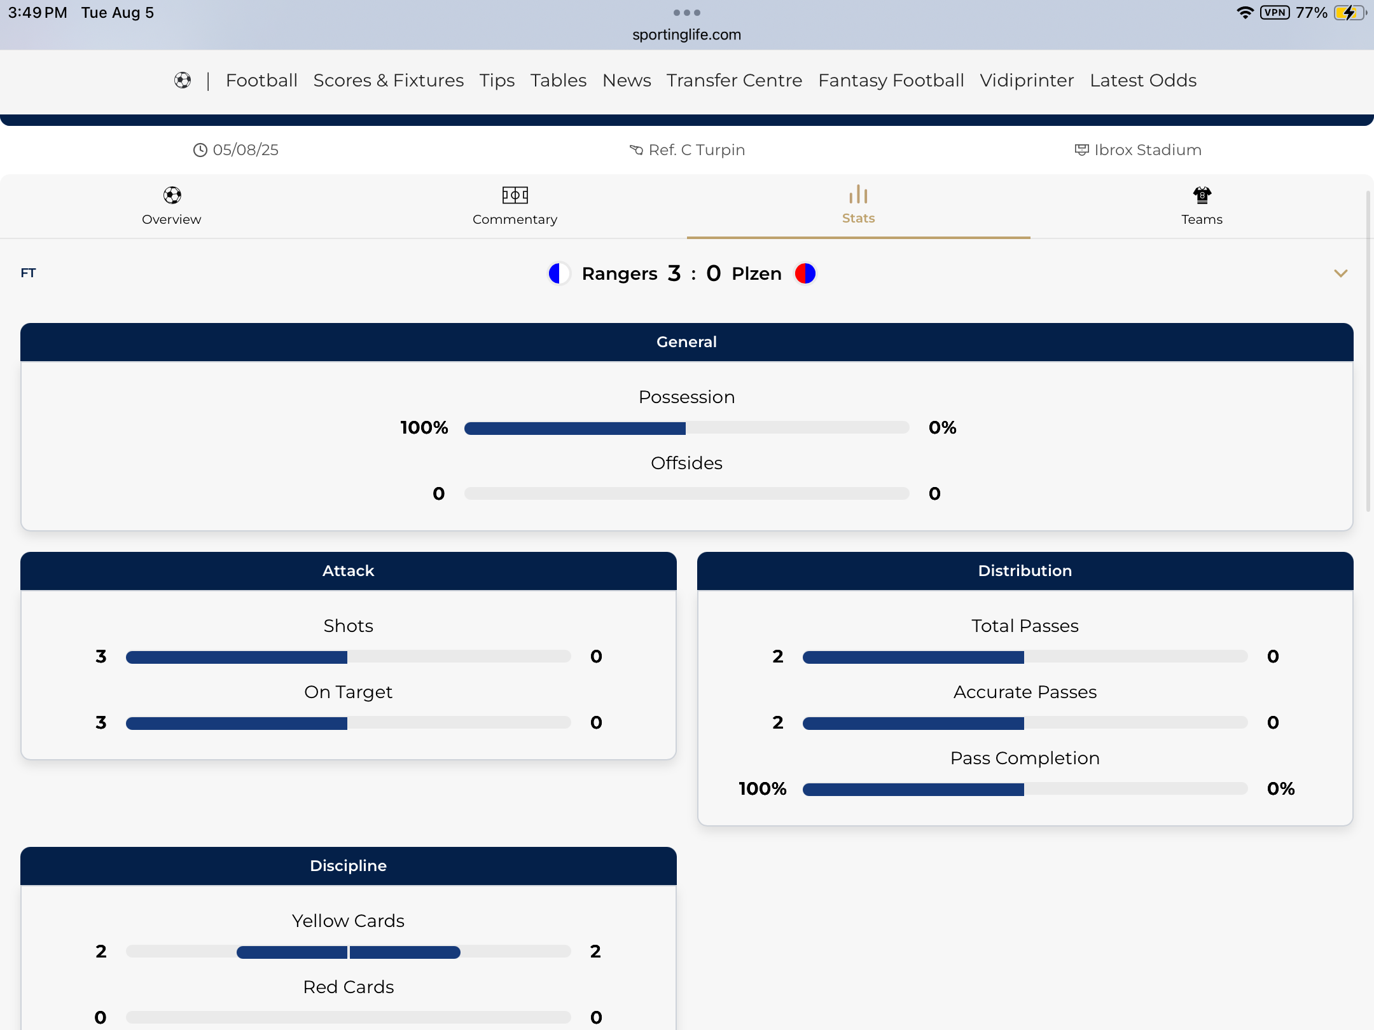
Task: Click the stadium icon beside Ibrox
Action: tap(1081, 150)
